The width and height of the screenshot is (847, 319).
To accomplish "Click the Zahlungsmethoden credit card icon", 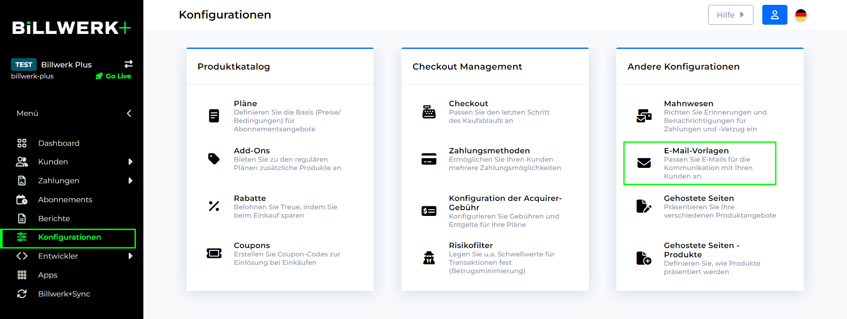I will (429, 159).
